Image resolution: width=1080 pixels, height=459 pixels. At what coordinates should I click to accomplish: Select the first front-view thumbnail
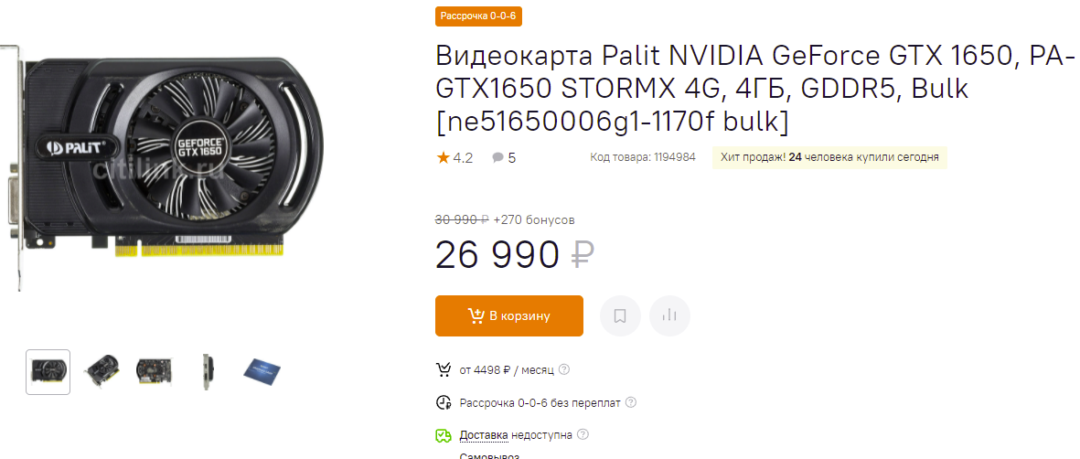(x=48, y=372)
